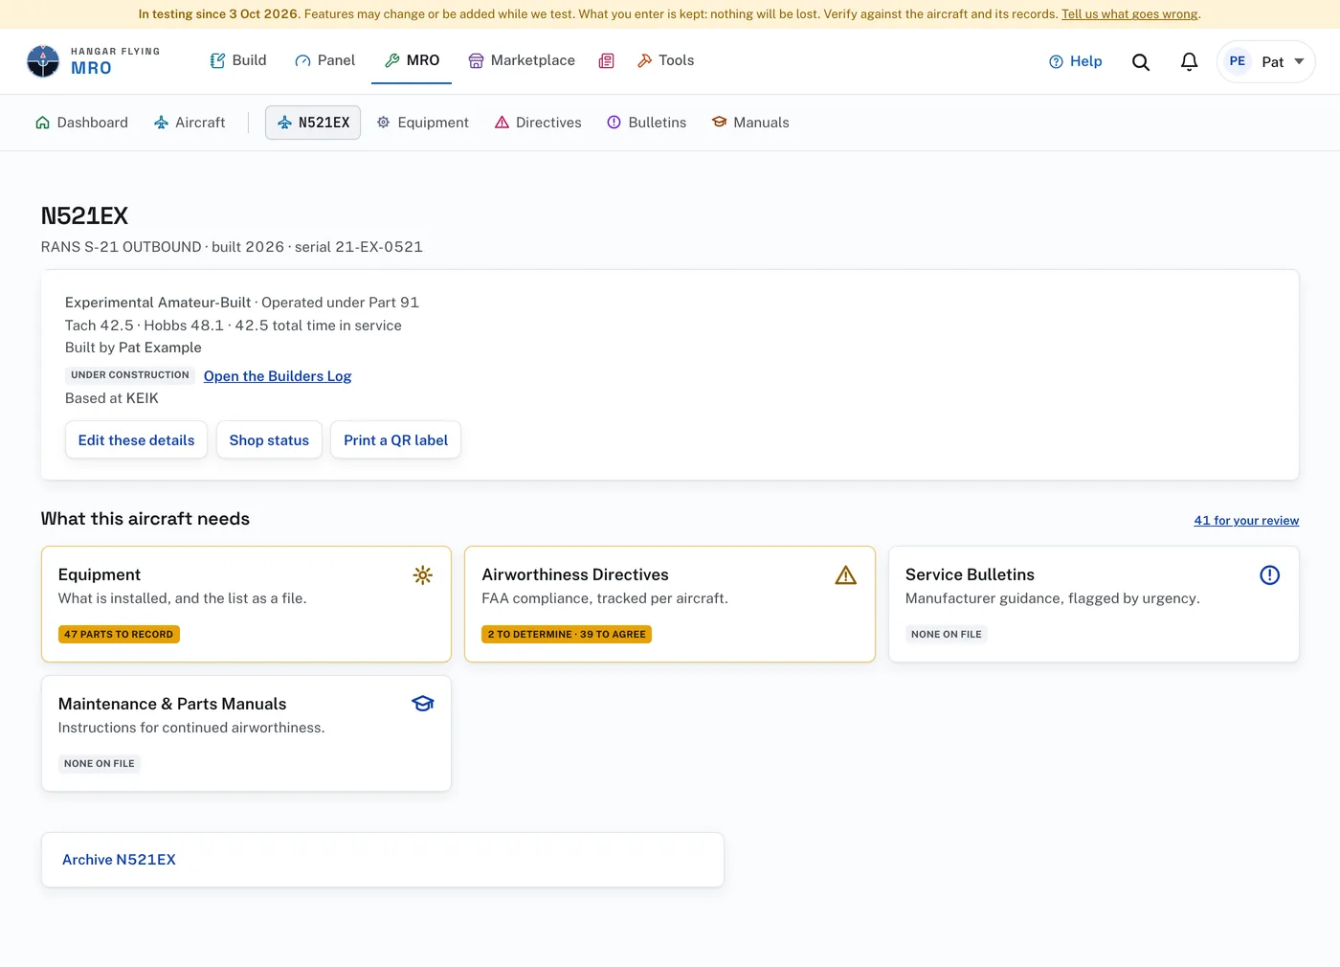The height and width of the screenshot is (967, 1340).
Task: Open the Service Bulletins card title
Action: click(970, 574)
